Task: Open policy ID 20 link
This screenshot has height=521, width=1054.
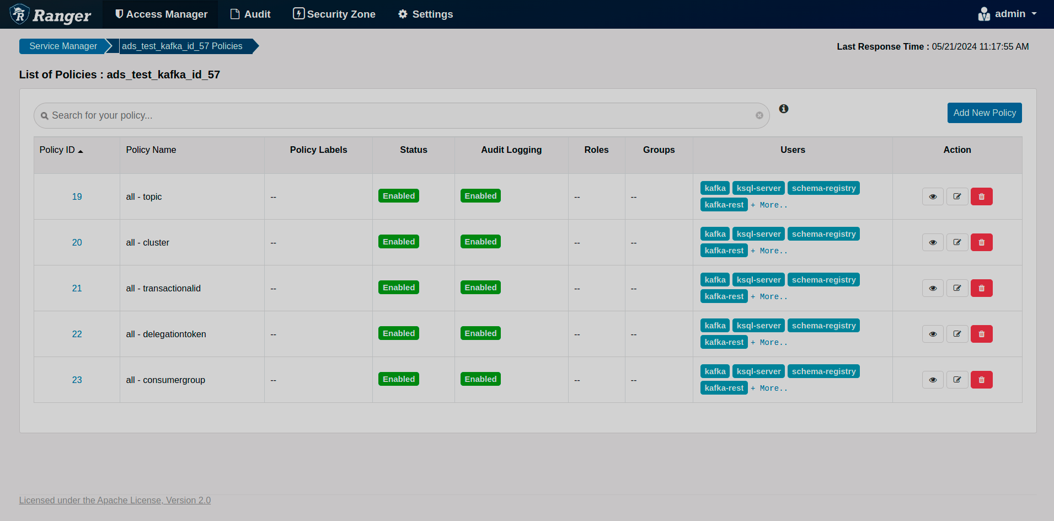Action: [x=77, y=242]
